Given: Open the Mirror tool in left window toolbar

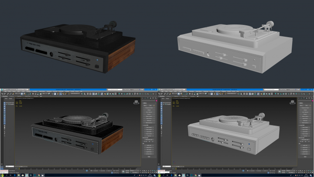Looking at the screenshot, I should pos(82,94).
